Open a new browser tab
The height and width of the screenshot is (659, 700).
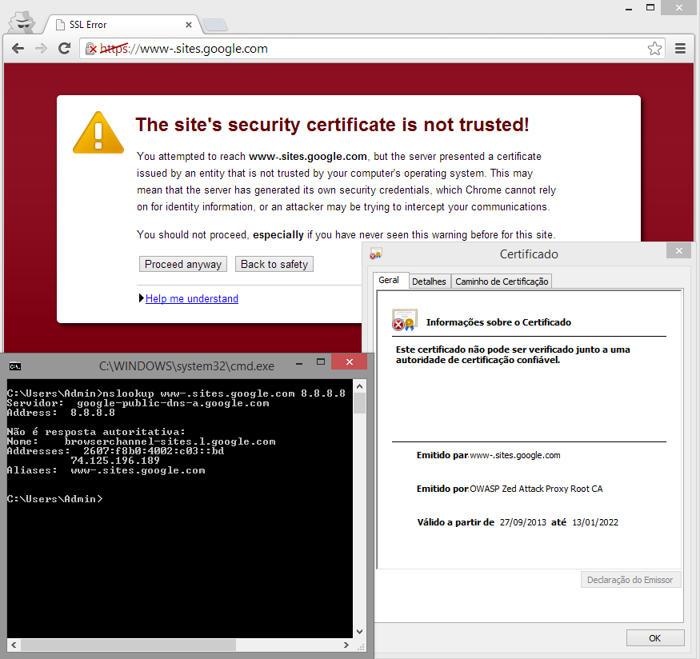tap(215, 25)
